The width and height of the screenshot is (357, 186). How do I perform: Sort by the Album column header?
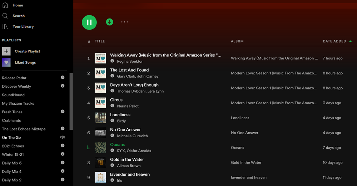tap(237, 41)
